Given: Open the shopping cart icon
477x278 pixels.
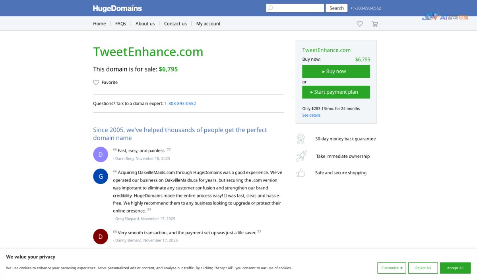Looking at the screenshot, I should point(374,24).
